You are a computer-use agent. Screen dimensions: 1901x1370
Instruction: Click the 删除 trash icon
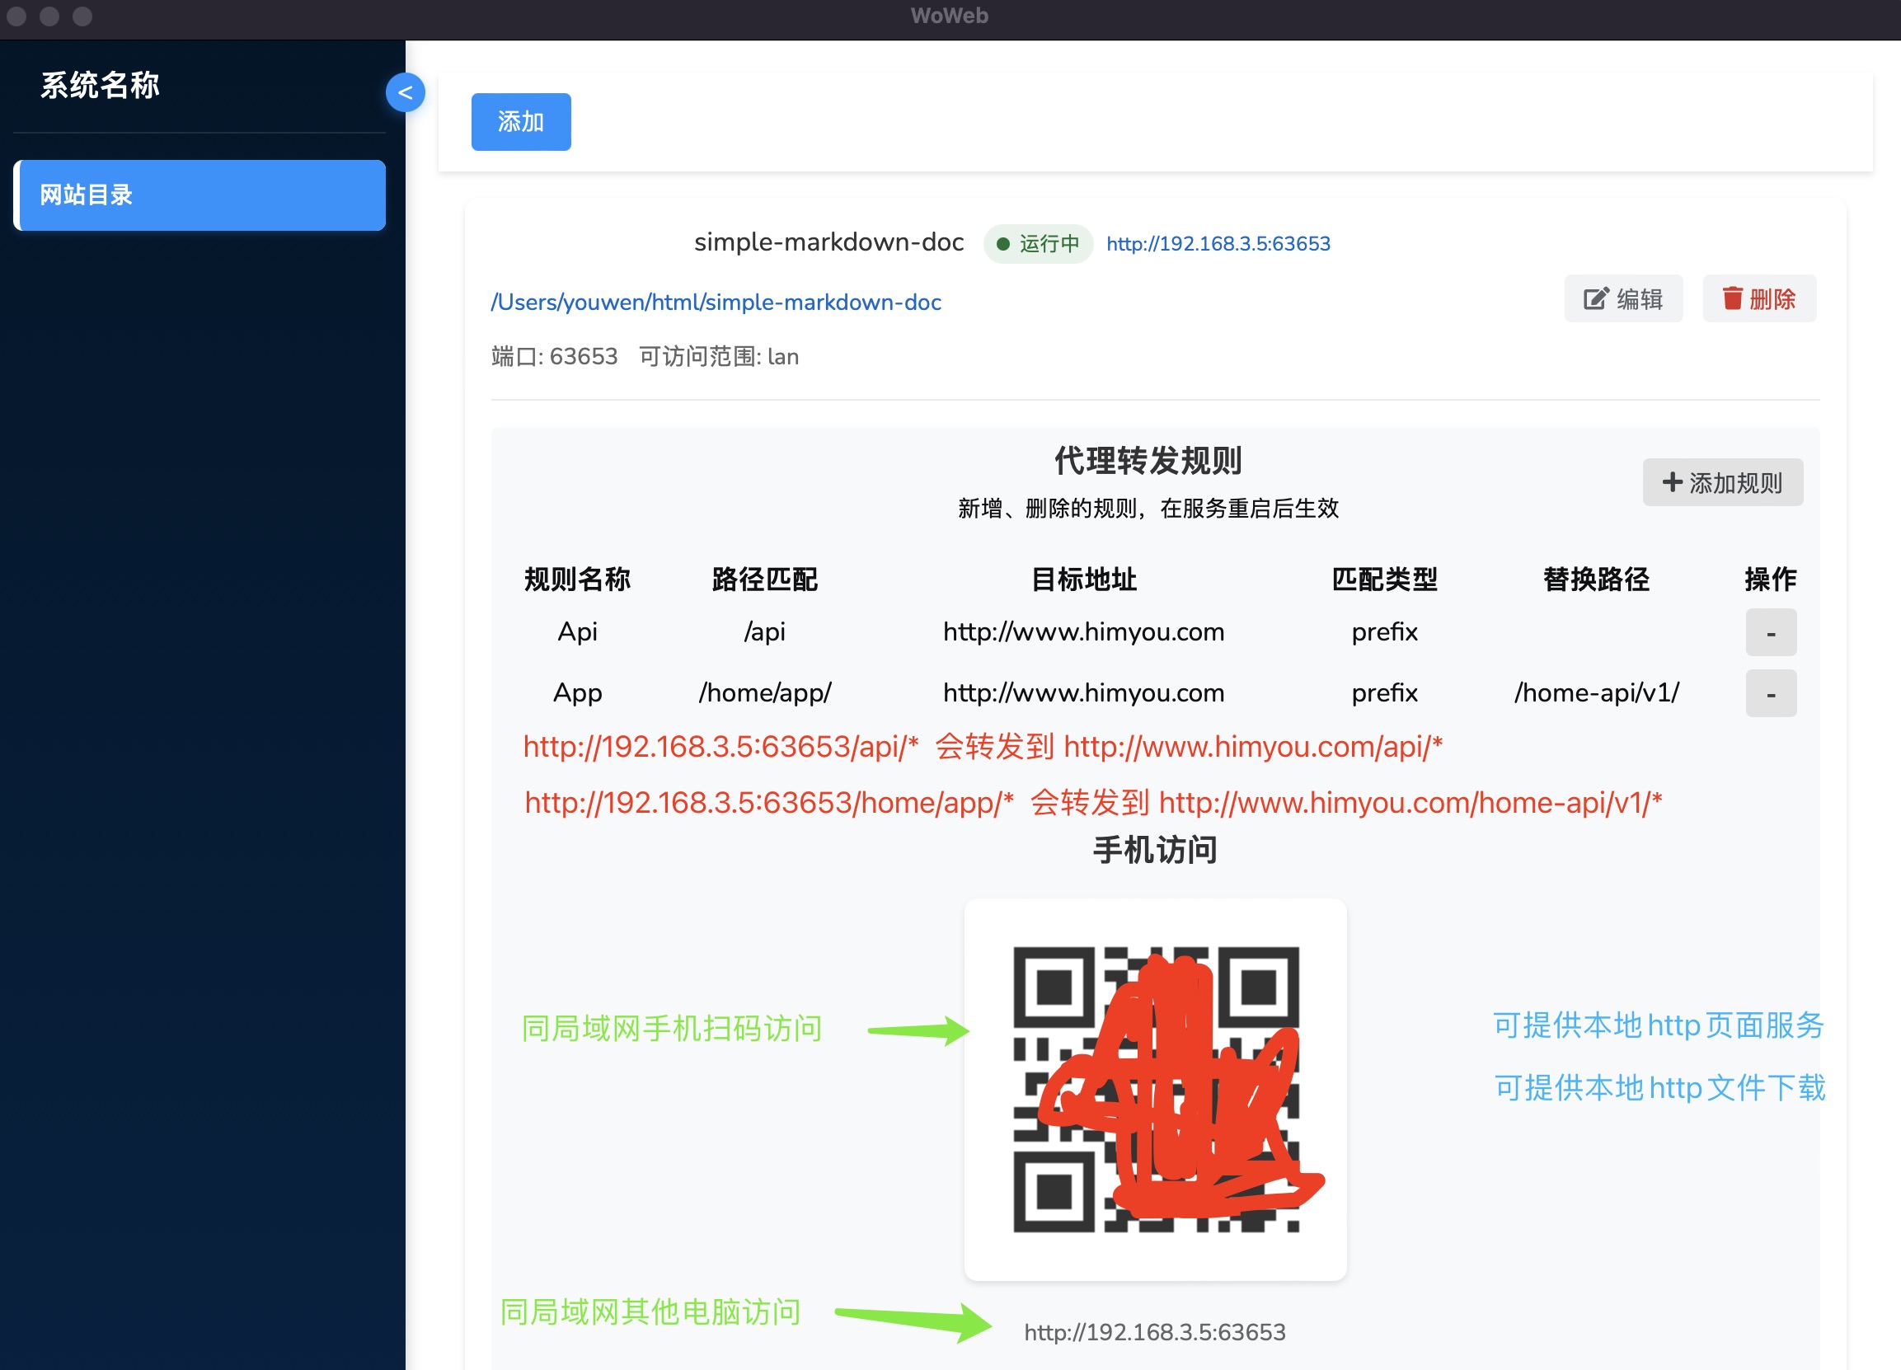(x=1732, y=298)
